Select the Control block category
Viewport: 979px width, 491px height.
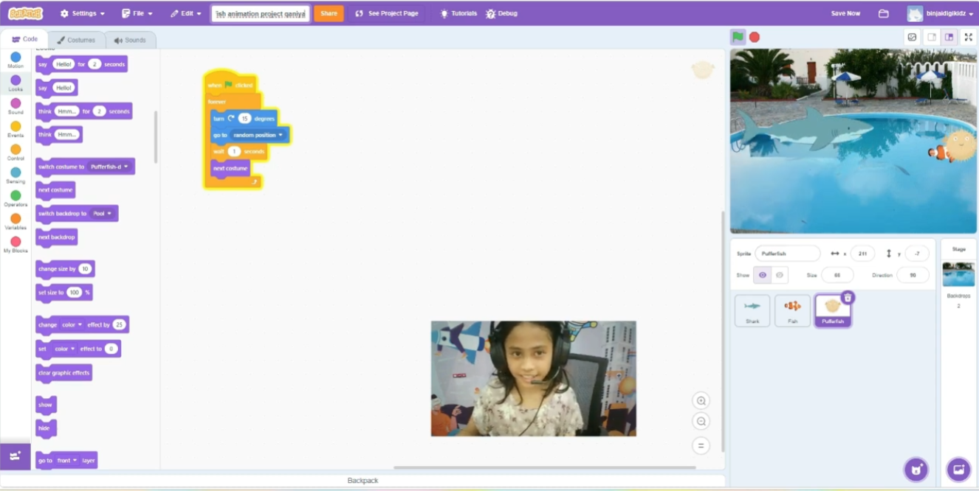pos(16,153)
